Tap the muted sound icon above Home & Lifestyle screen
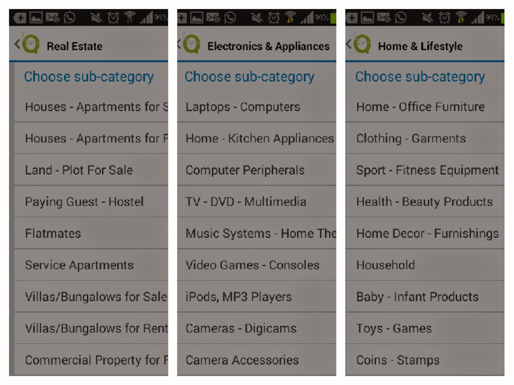This screenshot has height=385, width=514. [x=427, y=18]
